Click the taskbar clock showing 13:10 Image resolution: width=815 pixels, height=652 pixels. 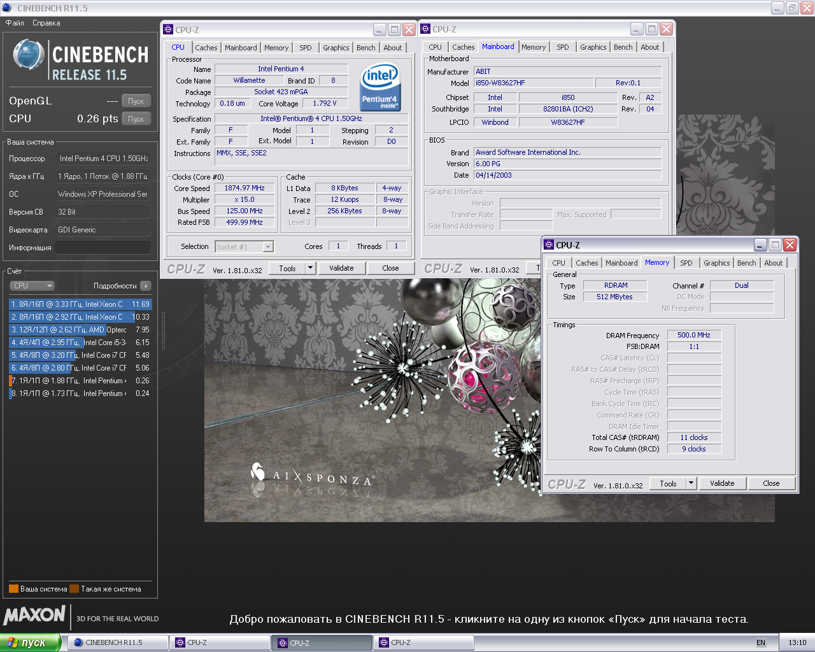pyautogui.click(x=797, y=642)
